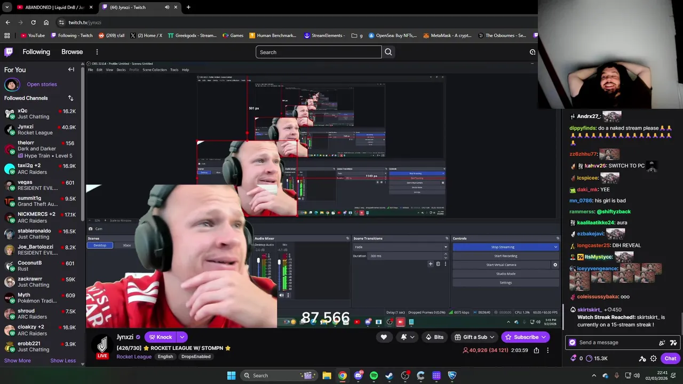Click the stories avatar in sidebar

pos(12,84)
